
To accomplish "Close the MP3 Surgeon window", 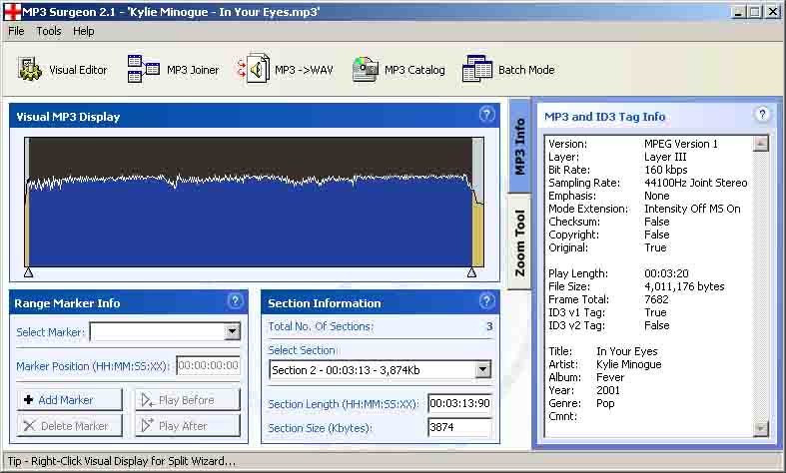I will 773,11.
